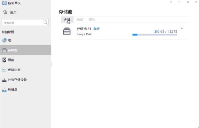Select the 热备盘 hot spare icon
This screenshot has height=128, width=199.
4,90
